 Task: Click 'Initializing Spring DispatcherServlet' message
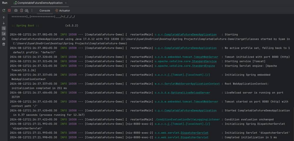(x=255, y=124)
